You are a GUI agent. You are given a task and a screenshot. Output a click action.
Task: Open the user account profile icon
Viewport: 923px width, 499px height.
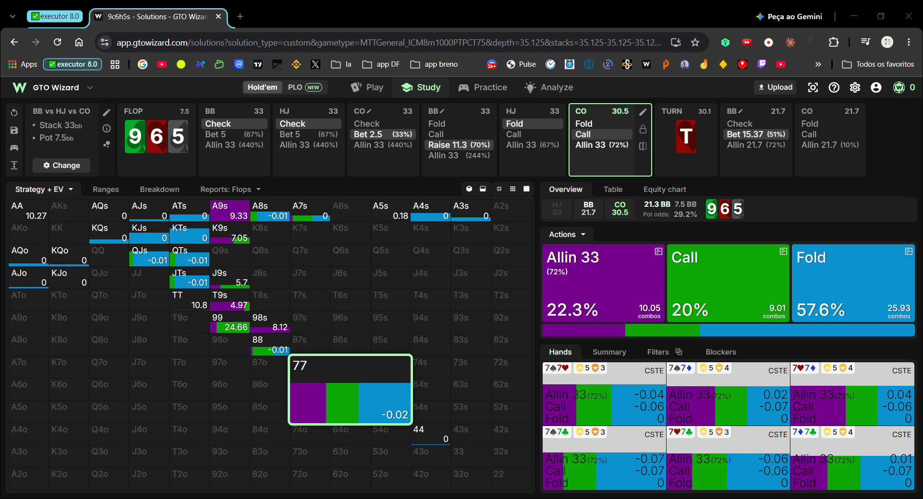[876, 87]
